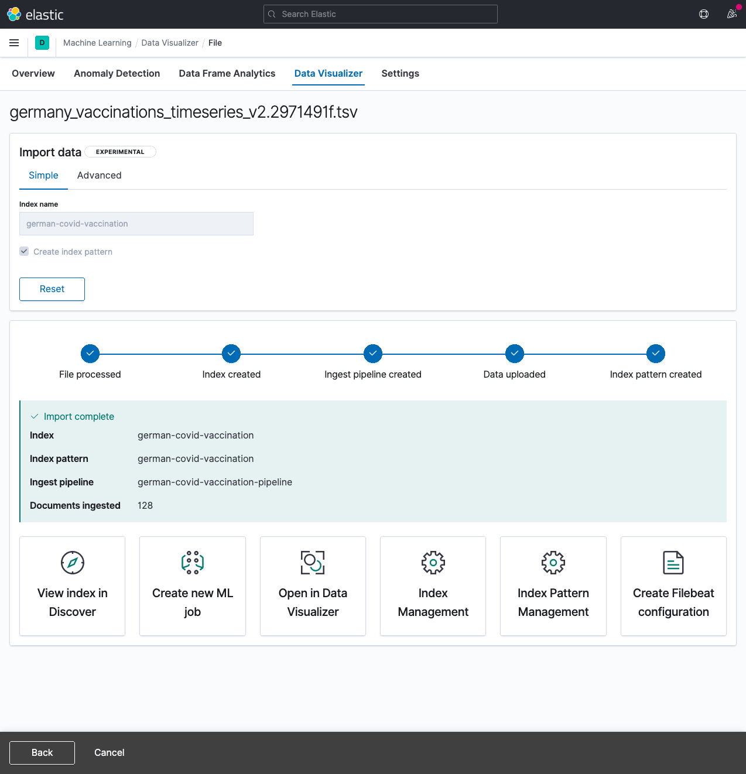
Task: Focus the Search Elastic input field
Action: pos(381,14)
